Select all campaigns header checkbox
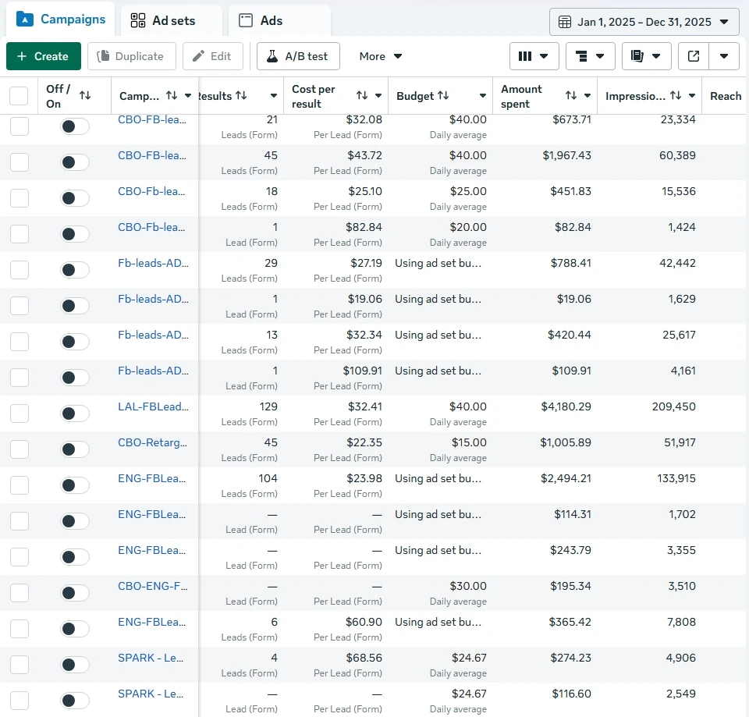Screen dimensions: 749x717 click(19, 95)
